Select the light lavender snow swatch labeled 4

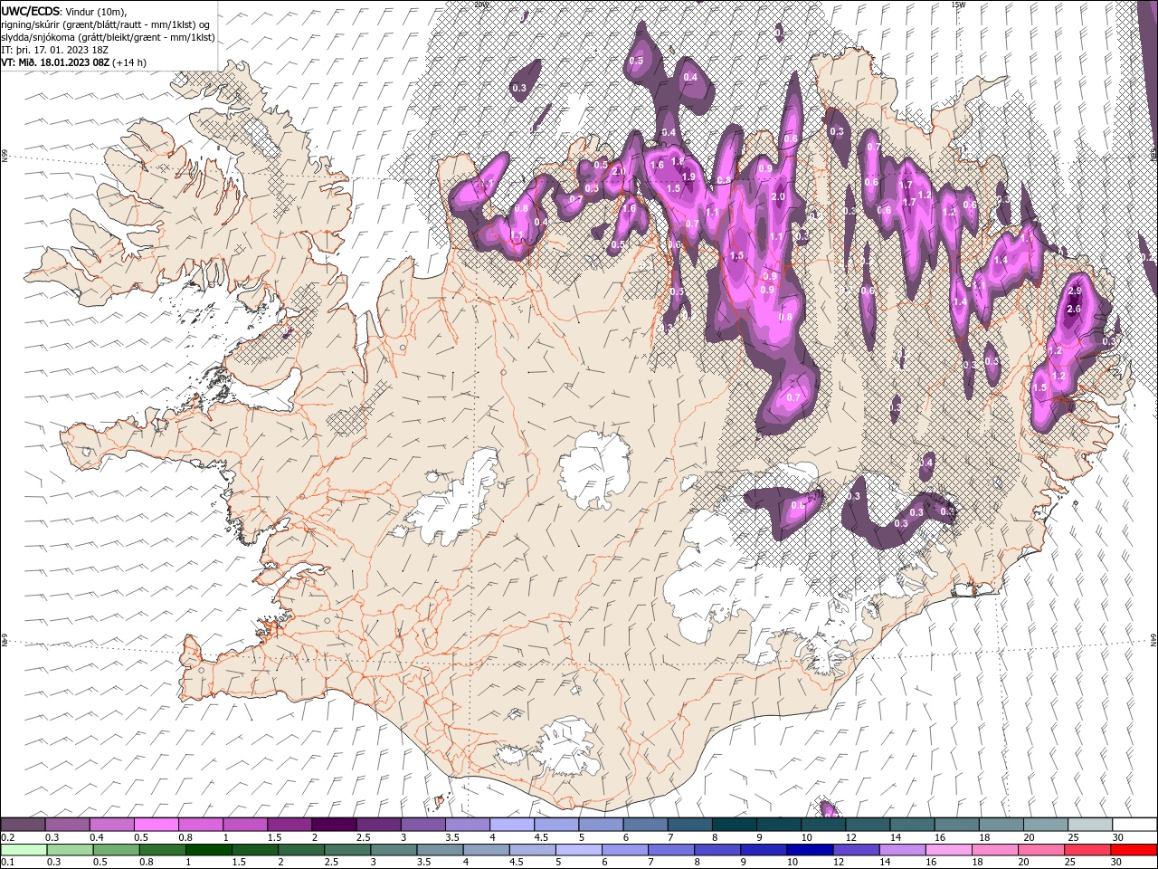(512, 825)
